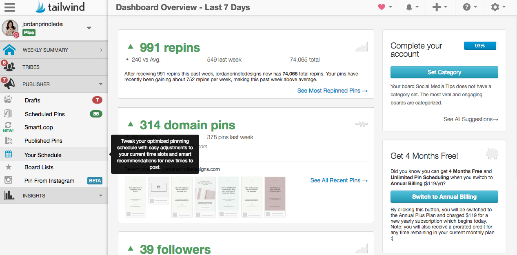Image resolution: width=517 pixels, height=255 pixels.
Task: Open the bell menu dropdown caret
Action: click(x=417, y=7)
